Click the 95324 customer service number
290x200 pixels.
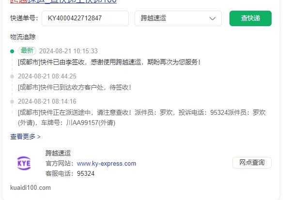pos(86,173)
